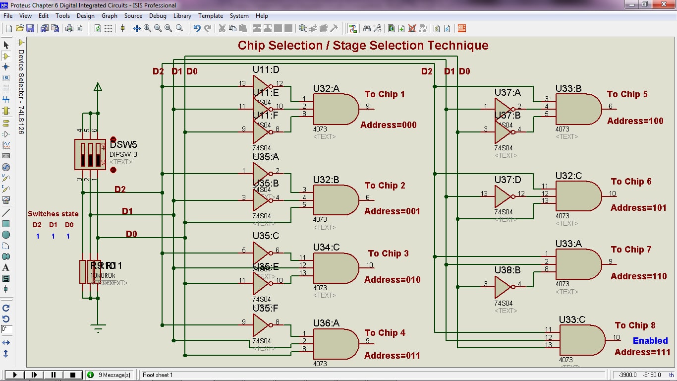Click the Undo arrow icon
This screenshot has height=381, width=677.
coord(197,28)
